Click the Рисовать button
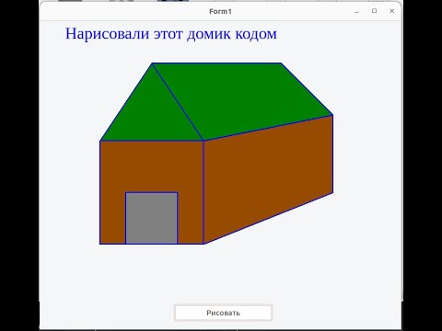The height and width of the screenshot is (331, 442). (x=223, y=313)
